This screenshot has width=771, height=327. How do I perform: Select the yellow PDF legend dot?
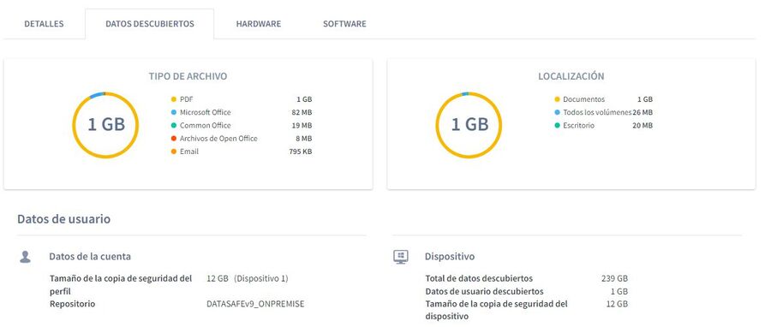[x=174, y=99]
